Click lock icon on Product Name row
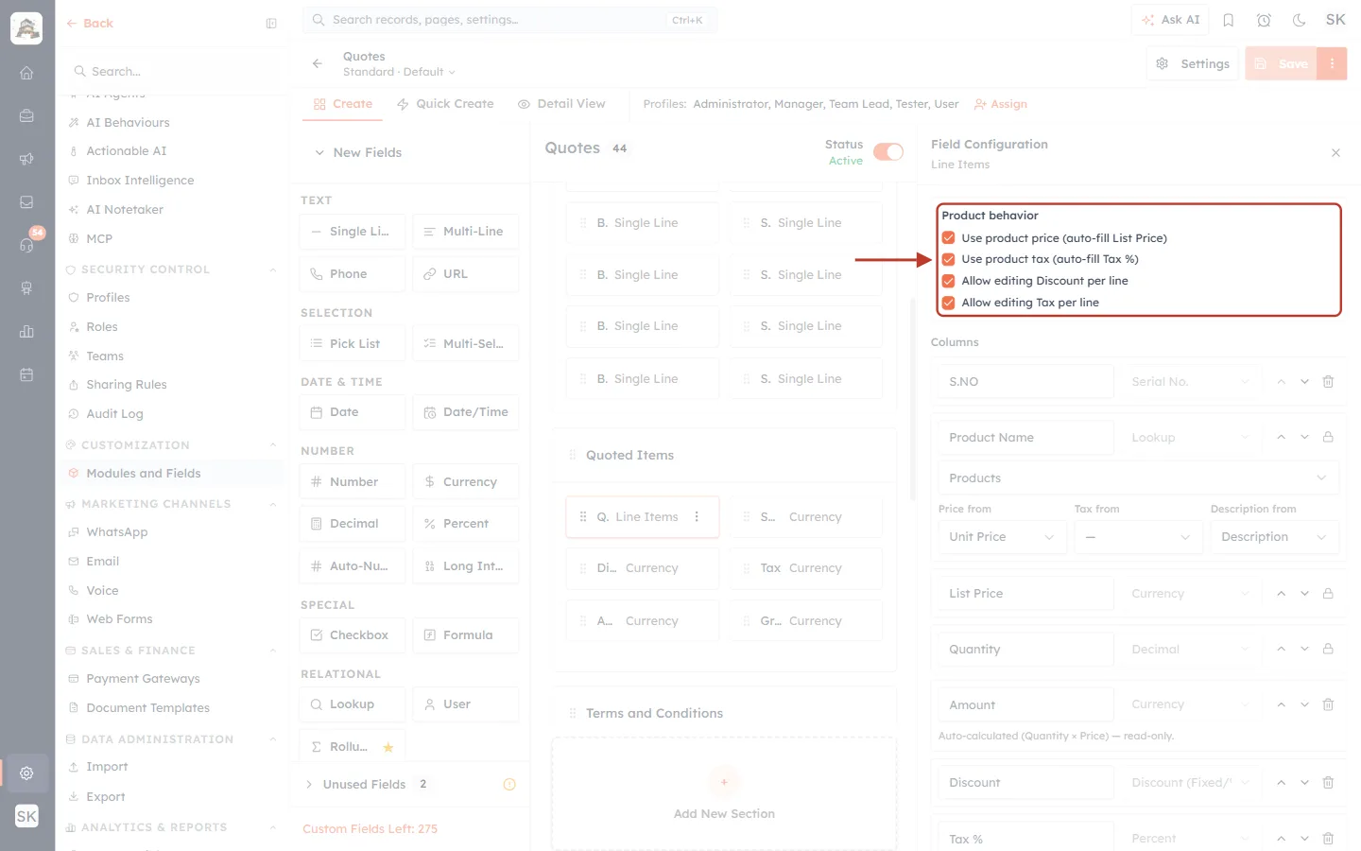 [x=1328, y=437]
